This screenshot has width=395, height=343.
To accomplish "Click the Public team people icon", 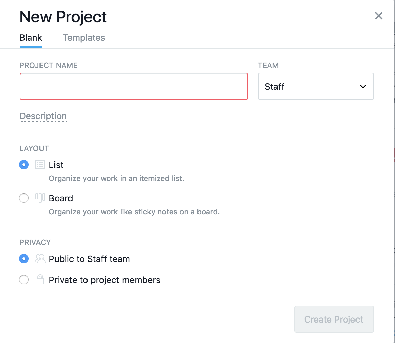I will coord(40,259).
